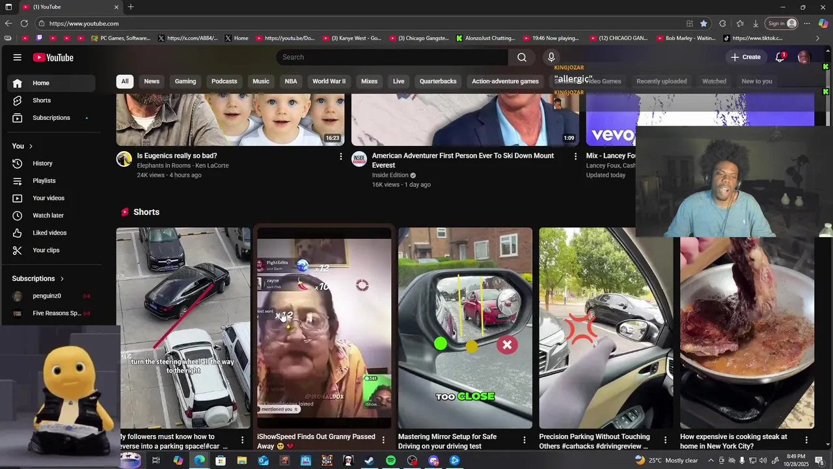Open 'Is Eugenics really so bad?' video title
Viewport: 833px width, 469px height.
coord(177,156)
